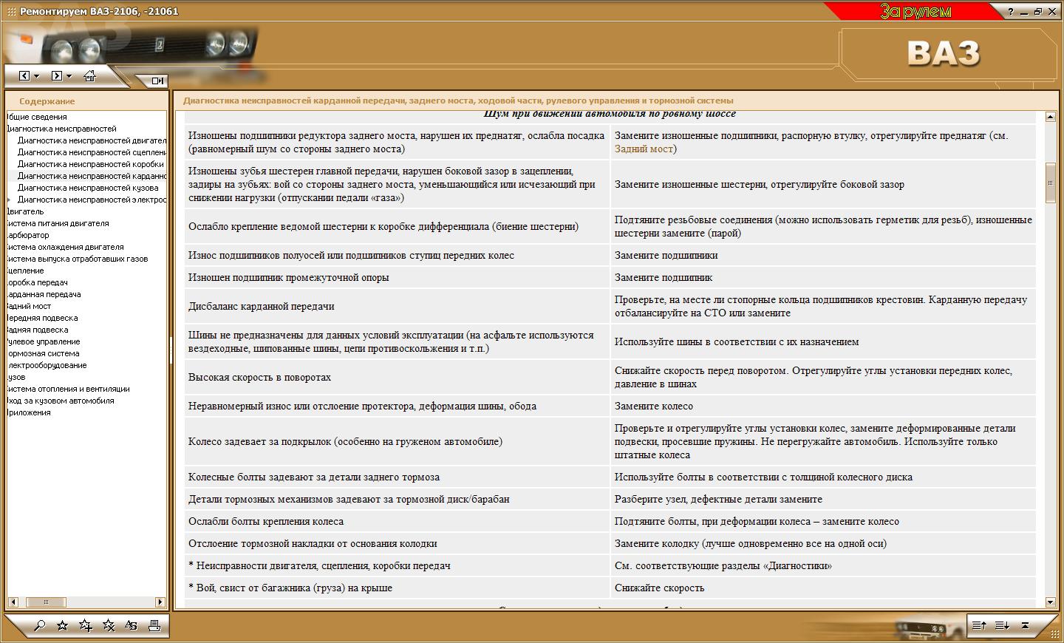The height and width of the screenshot is (643, 1064).
Task: Select Приложения in the contents tree
Action: point(29,412)
